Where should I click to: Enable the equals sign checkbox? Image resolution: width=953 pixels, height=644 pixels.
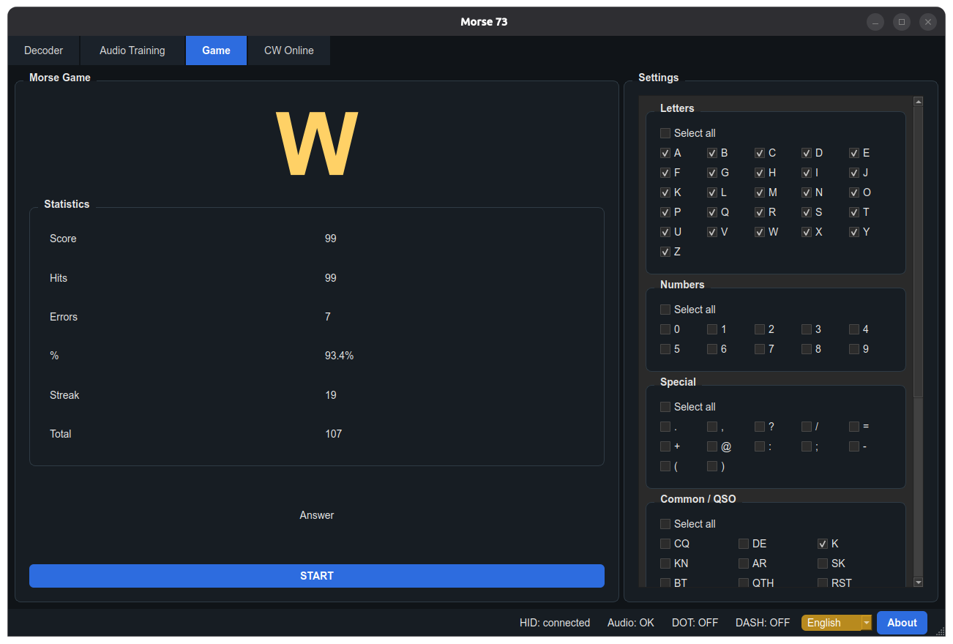click(x=854, y=427)
